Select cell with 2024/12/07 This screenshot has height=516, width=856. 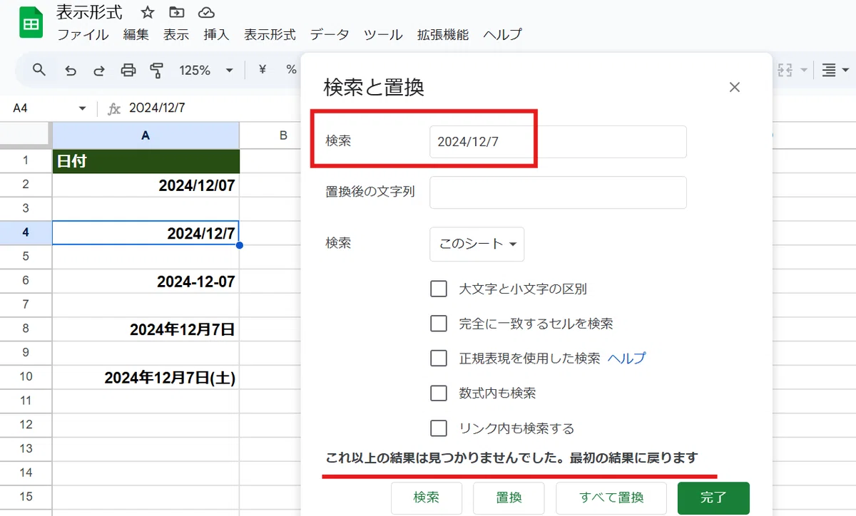tap(146, 185)
